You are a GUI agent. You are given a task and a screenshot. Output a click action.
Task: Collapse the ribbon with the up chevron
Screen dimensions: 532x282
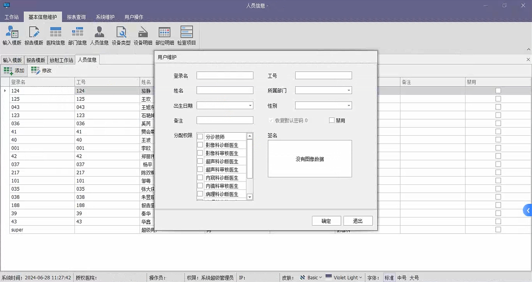pos(529,50)
